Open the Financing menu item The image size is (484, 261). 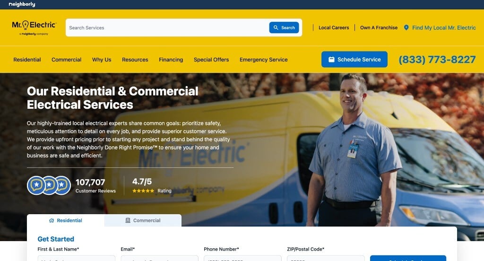pyautogui.click(x=171, y=60)
